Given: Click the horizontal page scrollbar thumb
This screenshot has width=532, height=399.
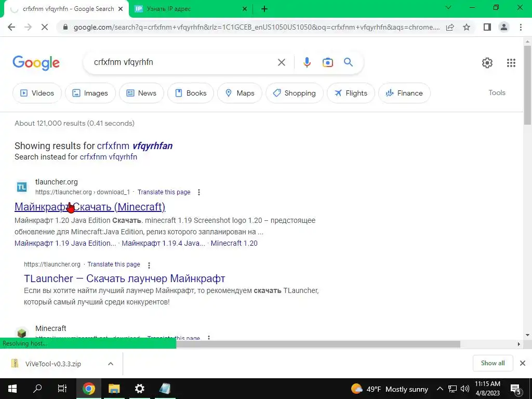Looking at the screenshot, I should coord(318,344).
